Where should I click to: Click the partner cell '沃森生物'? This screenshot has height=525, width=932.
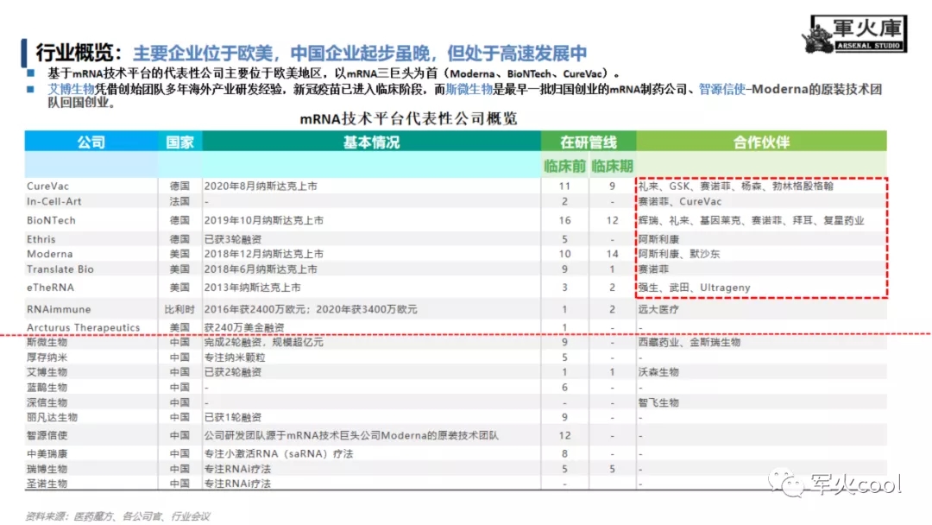click(658, 372)
